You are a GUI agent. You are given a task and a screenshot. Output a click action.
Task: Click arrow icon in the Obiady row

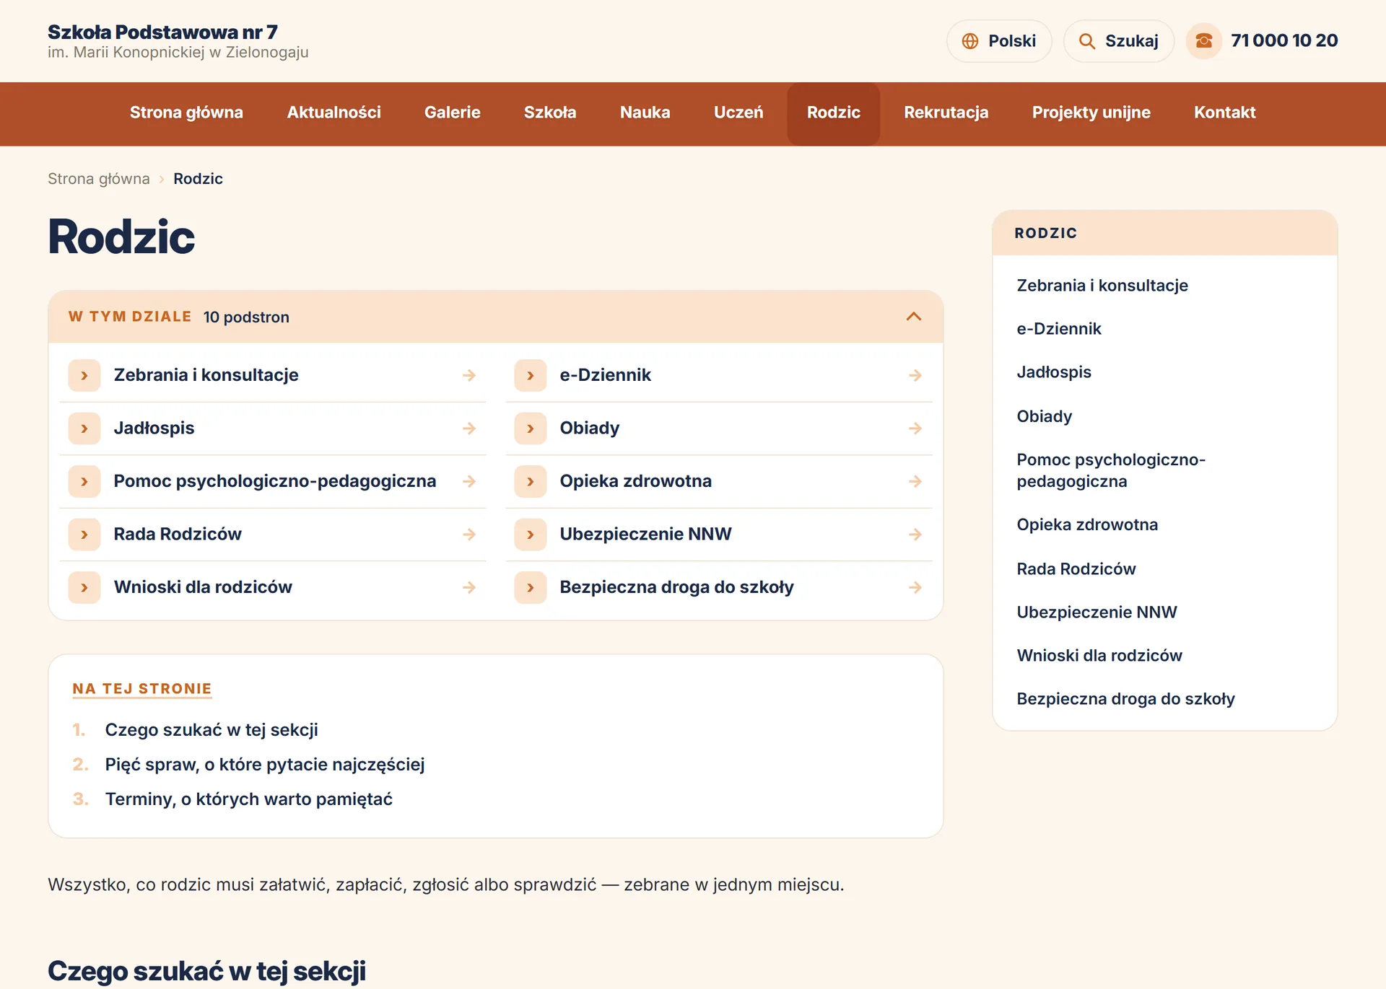(915, 428)
